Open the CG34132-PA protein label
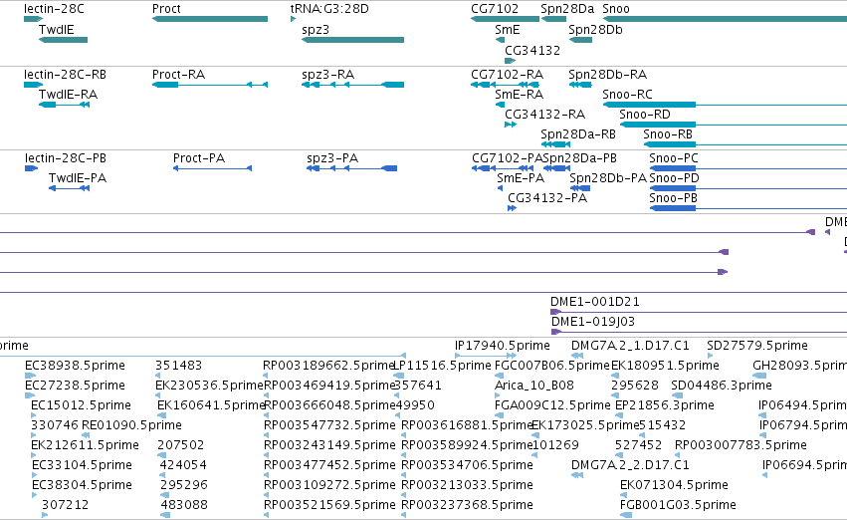This screenshot has width=847, height=520. (x=547, y=198)
